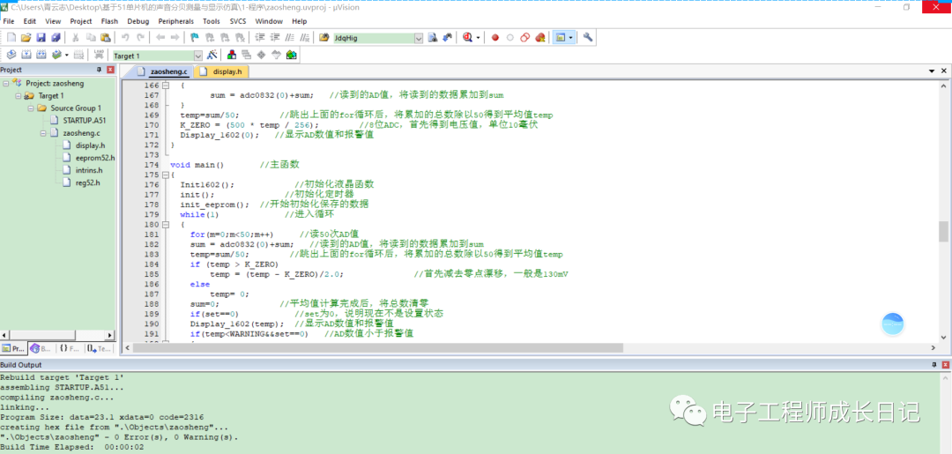Fold the code block at line 180

pos(165,225)
